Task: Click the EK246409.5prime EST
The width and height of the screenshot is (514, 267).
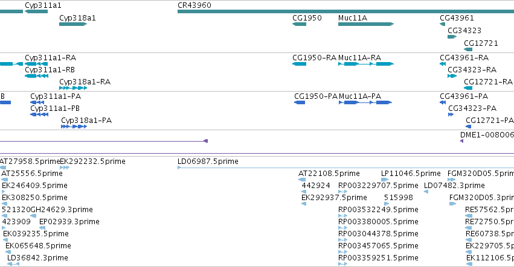Action: pos(3,192)
